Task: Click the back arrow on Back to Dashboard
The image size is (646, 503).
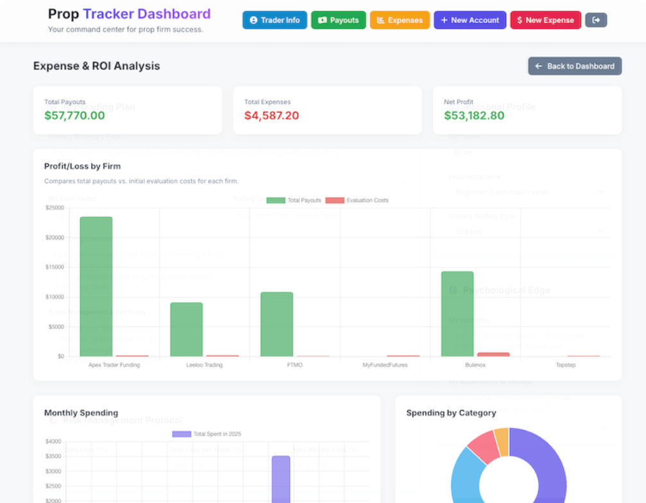Action: click(x=538, y=66)
